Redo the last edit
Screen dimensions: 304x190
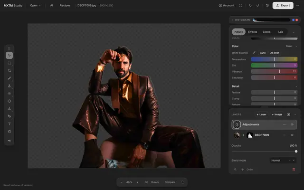[x=258, y=5]
